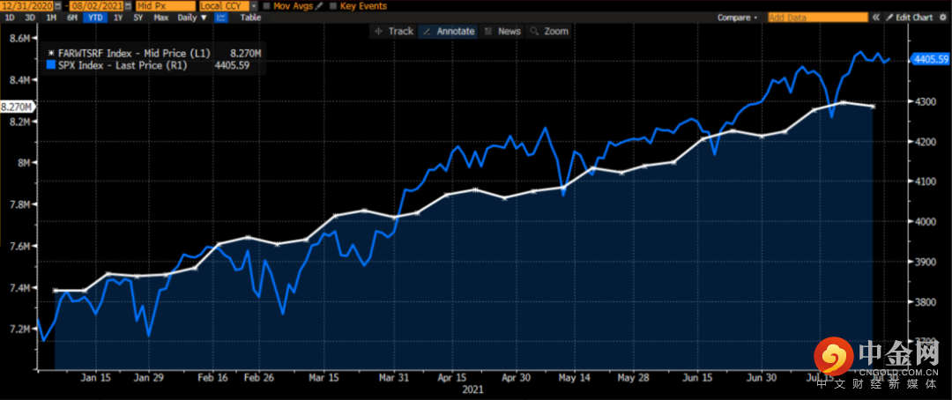The image size is (952, 400).
Task: Focus the Add Data input field
Action: coord(818,18)
